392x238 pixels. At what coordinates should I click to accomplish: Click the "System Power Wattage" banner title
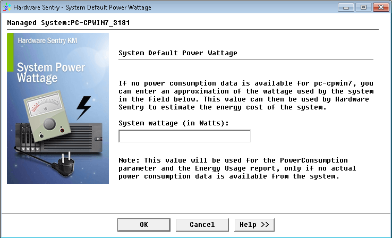coord(50,73)
